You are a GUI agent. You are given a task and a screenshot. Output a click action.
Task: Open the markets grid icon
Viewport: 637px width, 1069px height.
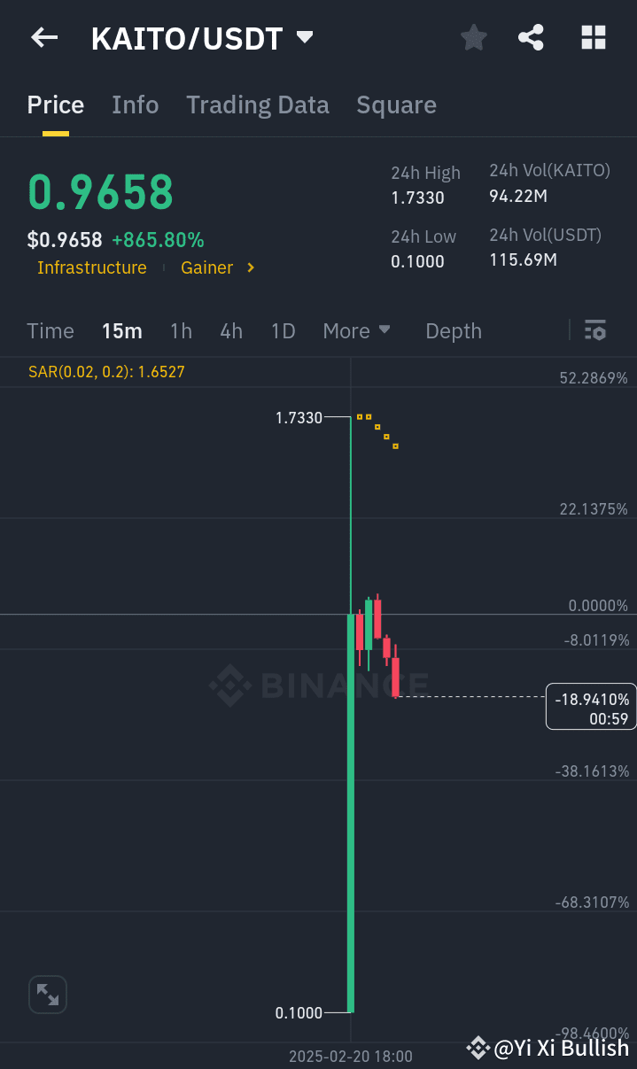click(592, 37)
